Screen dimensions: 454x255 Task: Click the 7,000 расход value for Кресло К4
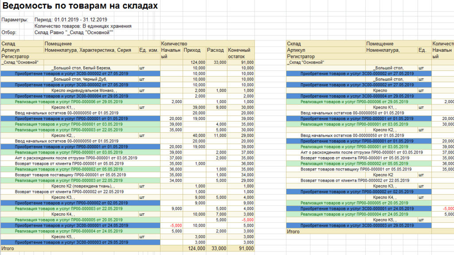(221, 214)
